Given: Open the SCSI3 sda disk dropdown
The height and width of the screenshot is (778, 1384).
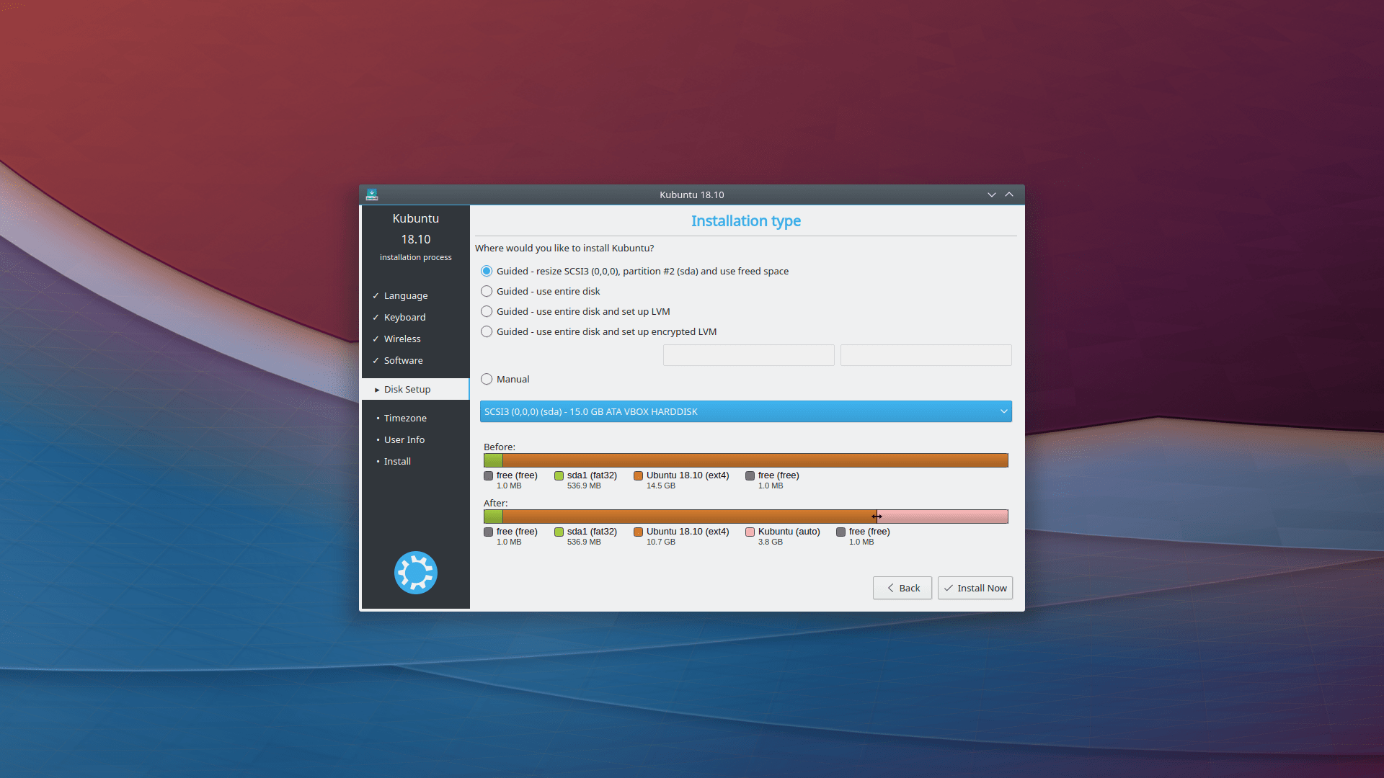Looking at the screenshot, I should point(746,411).
